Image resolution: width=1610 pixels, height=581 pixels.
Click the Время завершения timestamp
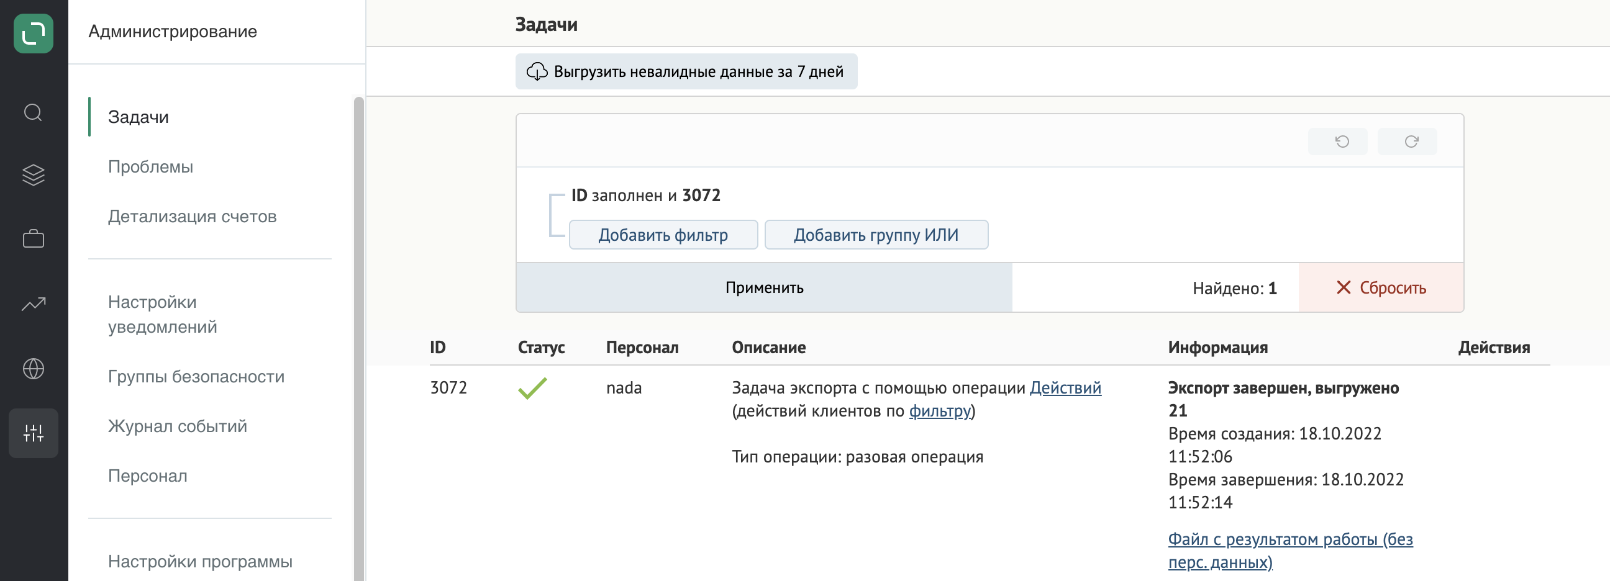click(x=1286, y=491)
